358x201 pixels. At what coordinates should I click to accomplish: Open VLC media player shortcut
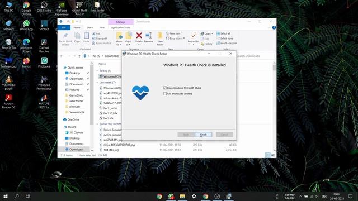tap(9, 83)
